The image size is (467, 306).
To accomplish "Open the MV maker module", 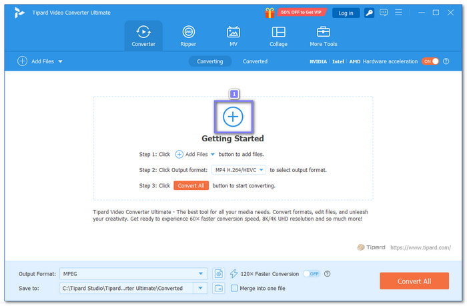I will coord(233,36).
